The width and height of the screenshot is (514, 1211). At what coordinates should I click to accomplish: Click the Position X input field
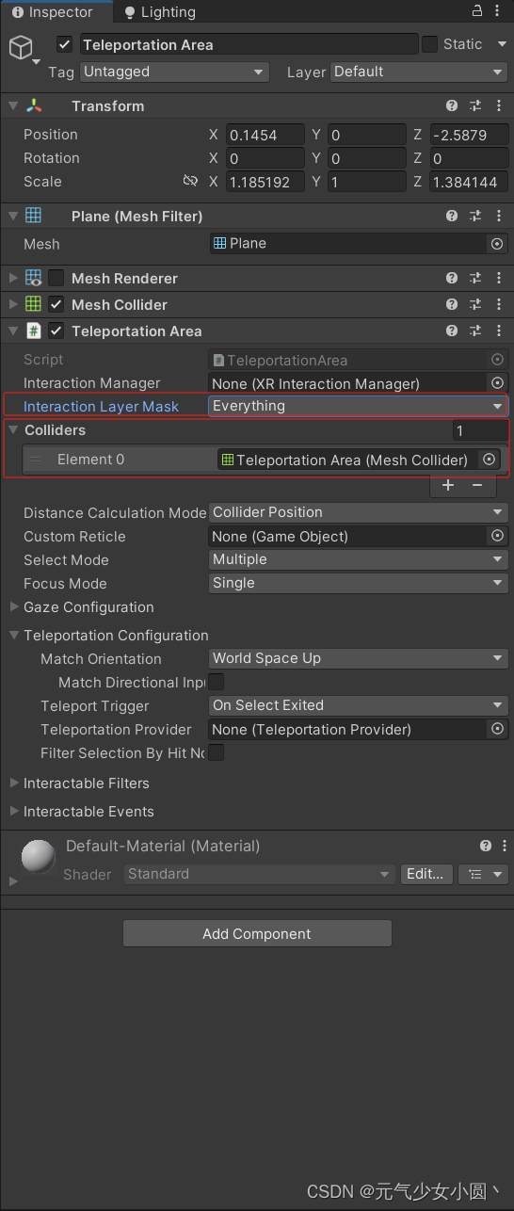click(265, 135)
